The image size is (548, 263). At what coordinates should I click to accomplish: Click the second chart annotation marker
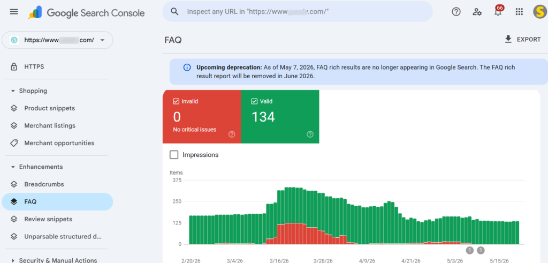coord(481,250)
